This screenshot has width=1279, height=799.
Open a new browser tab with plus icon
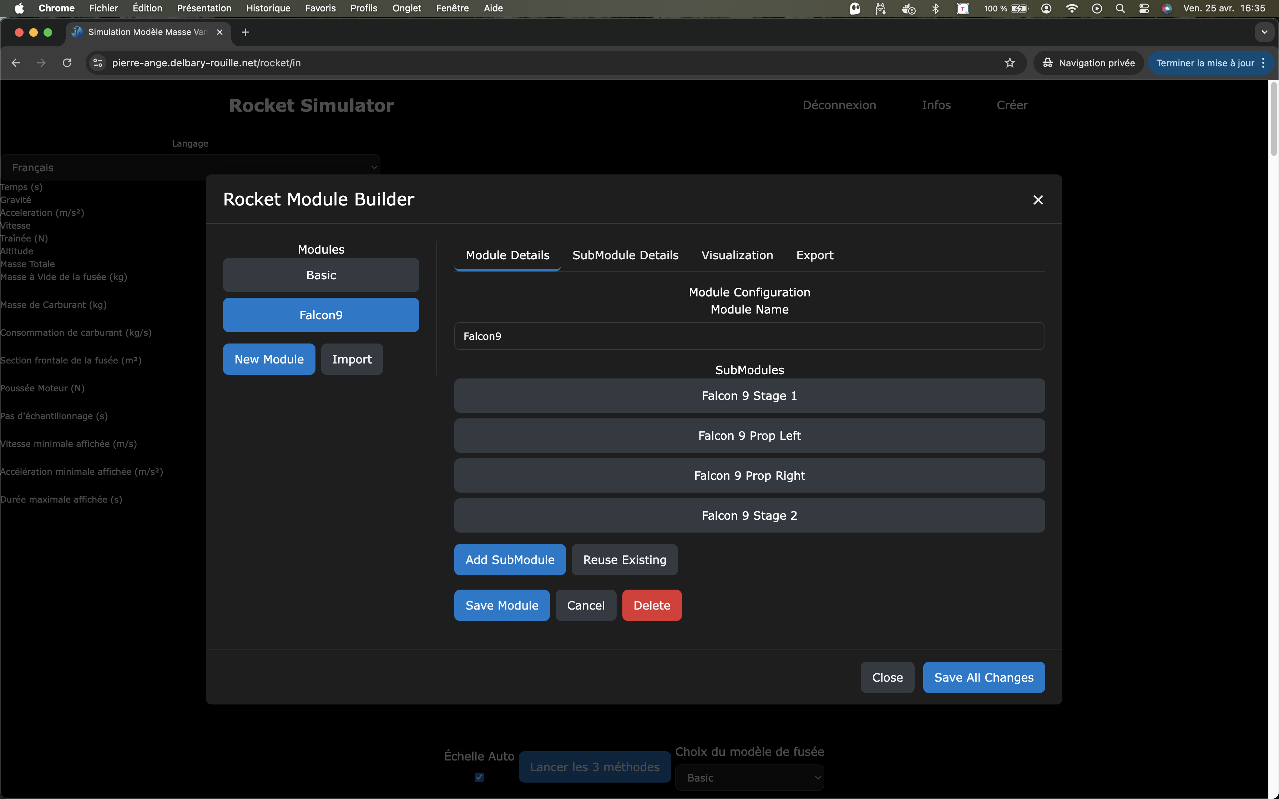(x=245, y=32)
